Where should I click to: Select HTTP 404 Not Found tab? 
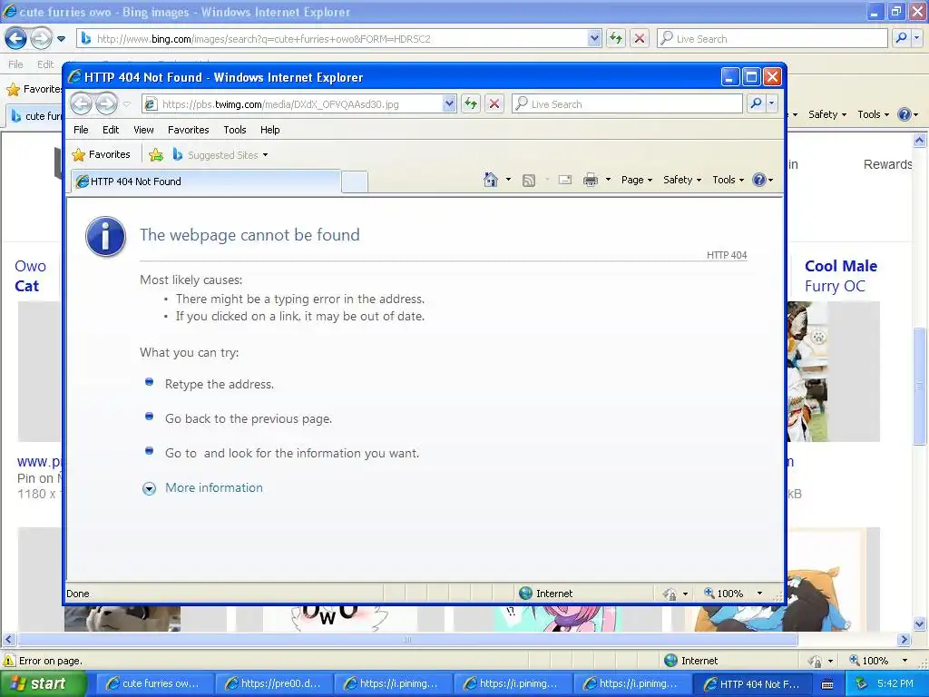pyautogui.click(x=206, y=182)
